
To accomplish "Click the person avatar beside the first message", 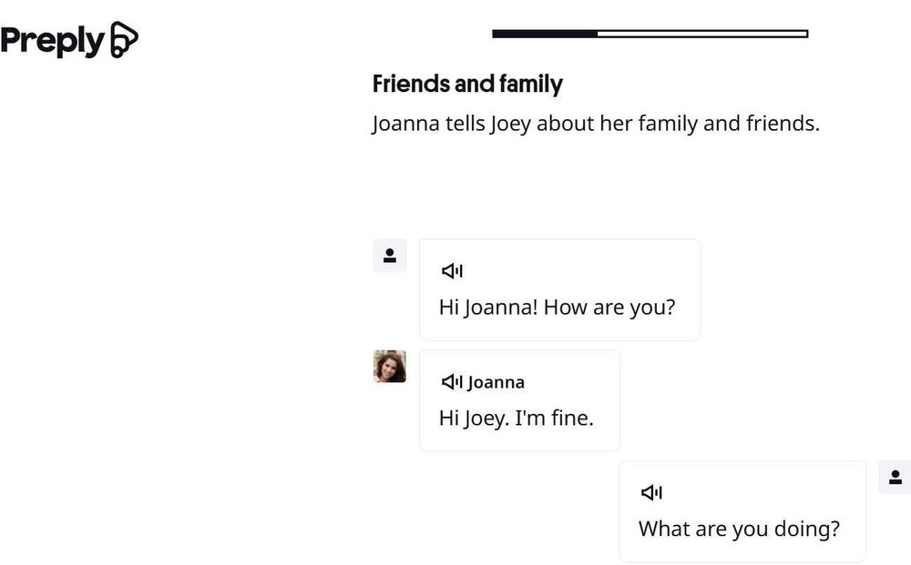I will tap(390, 256).
